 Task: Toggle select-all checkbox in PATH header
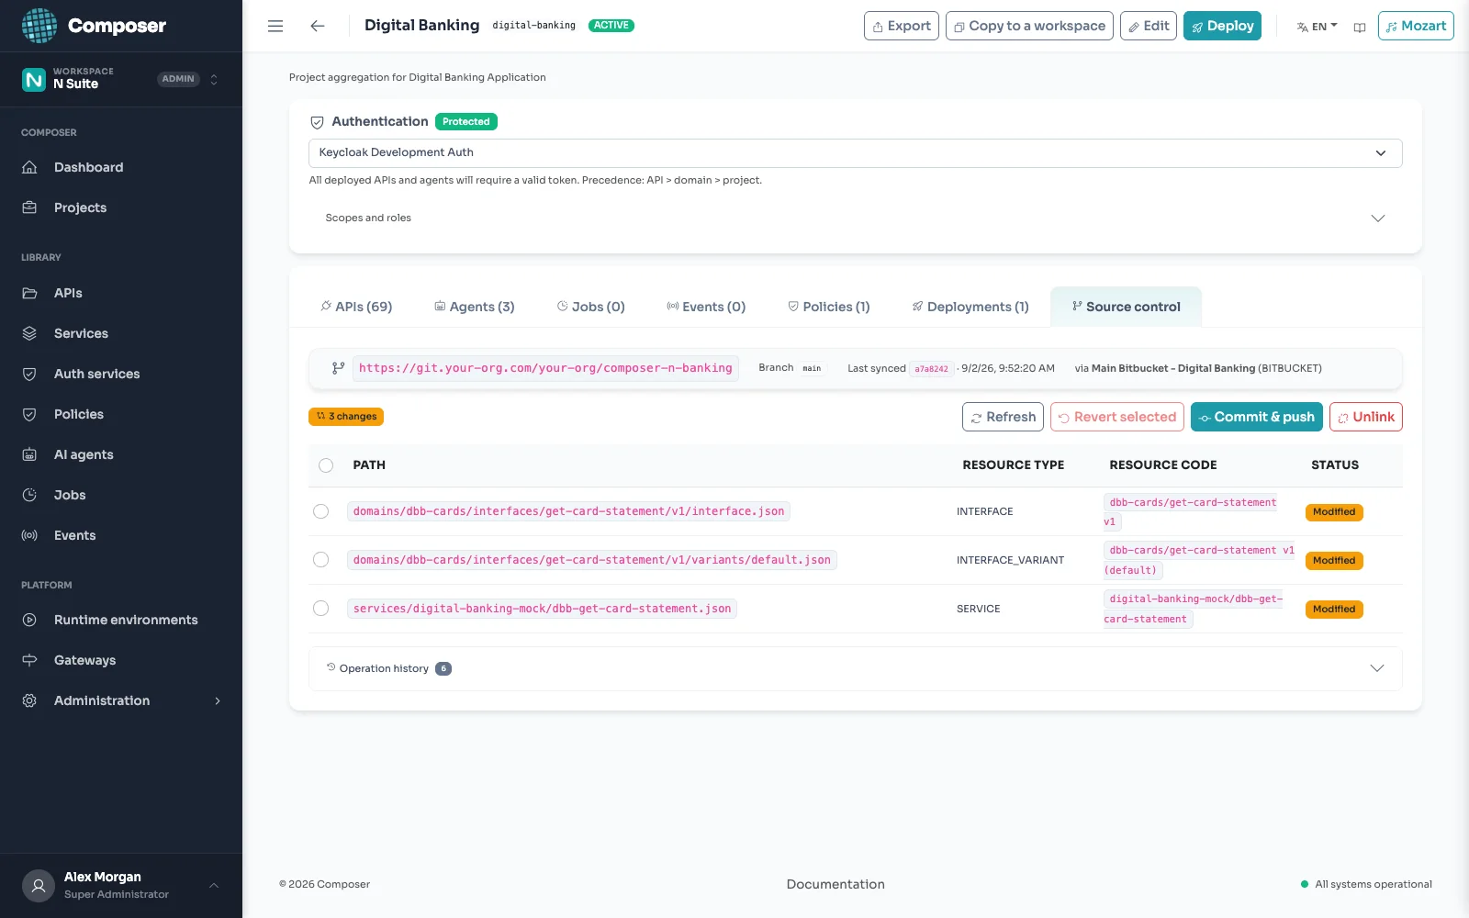tap(326, 465)
